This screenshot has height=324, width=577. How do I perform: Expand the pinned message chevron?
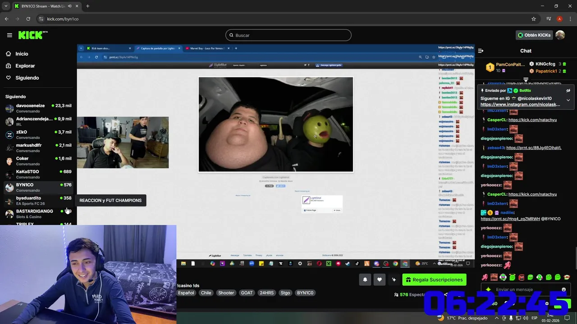568,100
